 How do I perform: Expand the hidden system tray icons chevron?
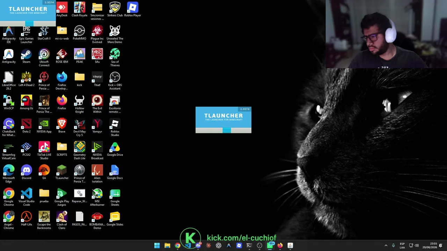pos(386,245)
